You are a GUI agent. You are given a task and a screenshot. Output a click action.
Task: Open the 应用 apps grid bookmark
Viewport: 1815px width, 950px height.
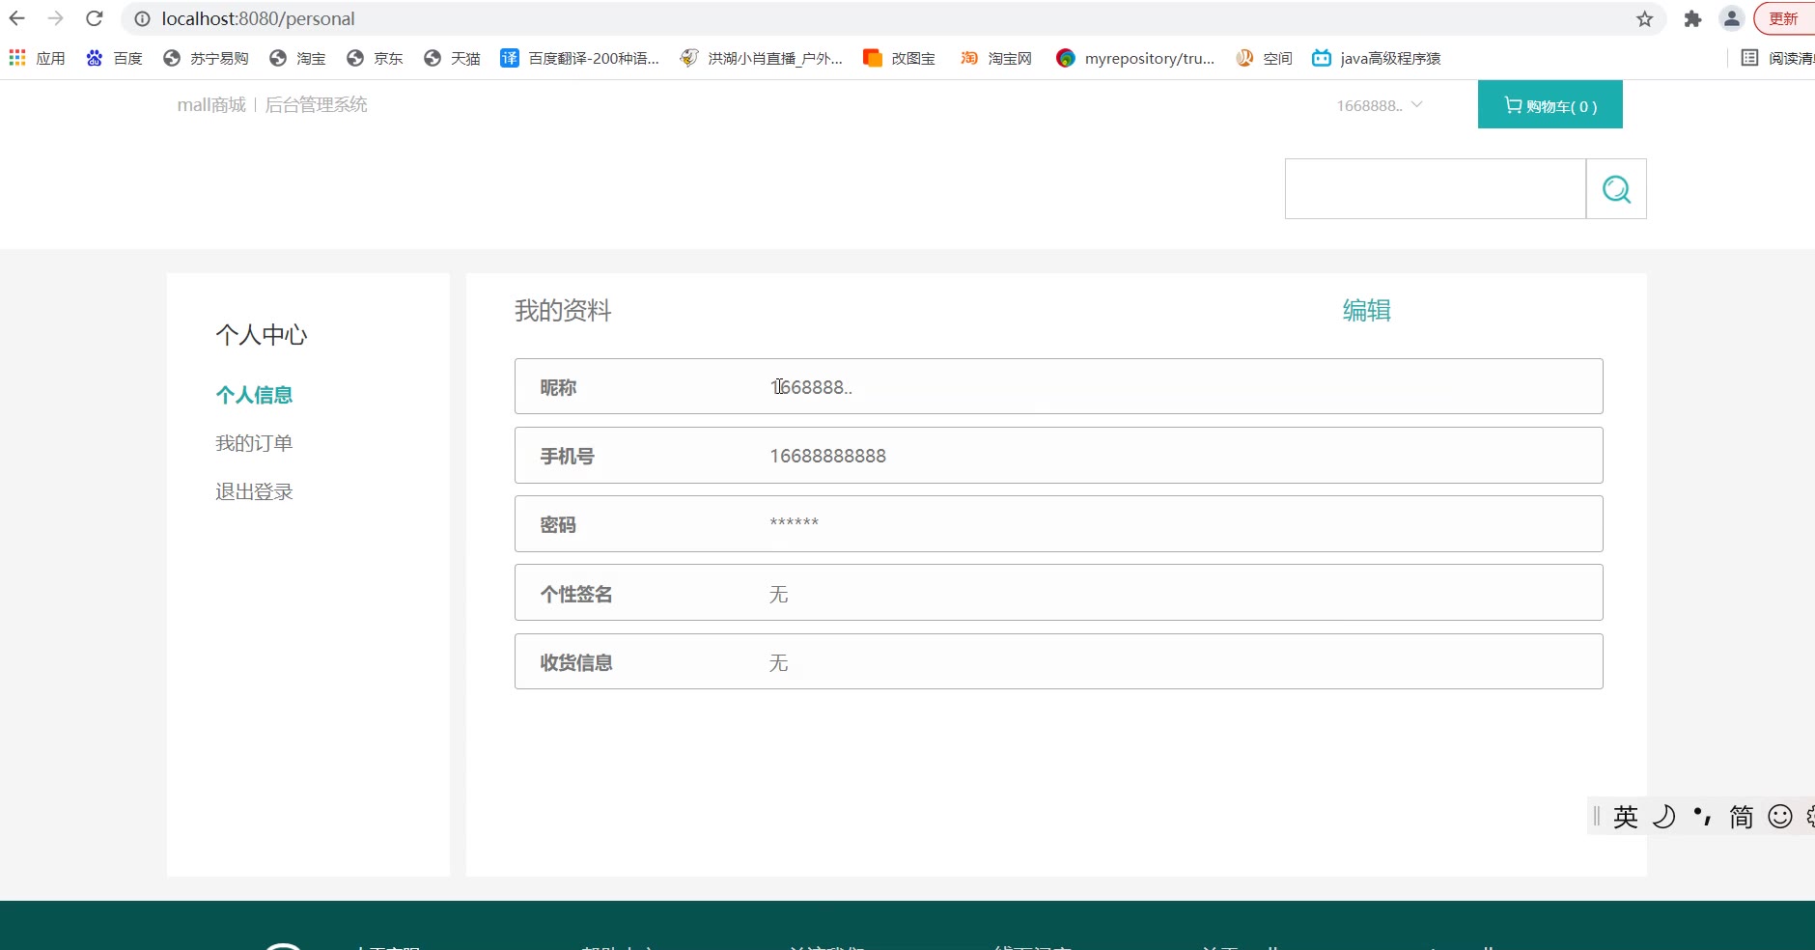pos(37,58)
